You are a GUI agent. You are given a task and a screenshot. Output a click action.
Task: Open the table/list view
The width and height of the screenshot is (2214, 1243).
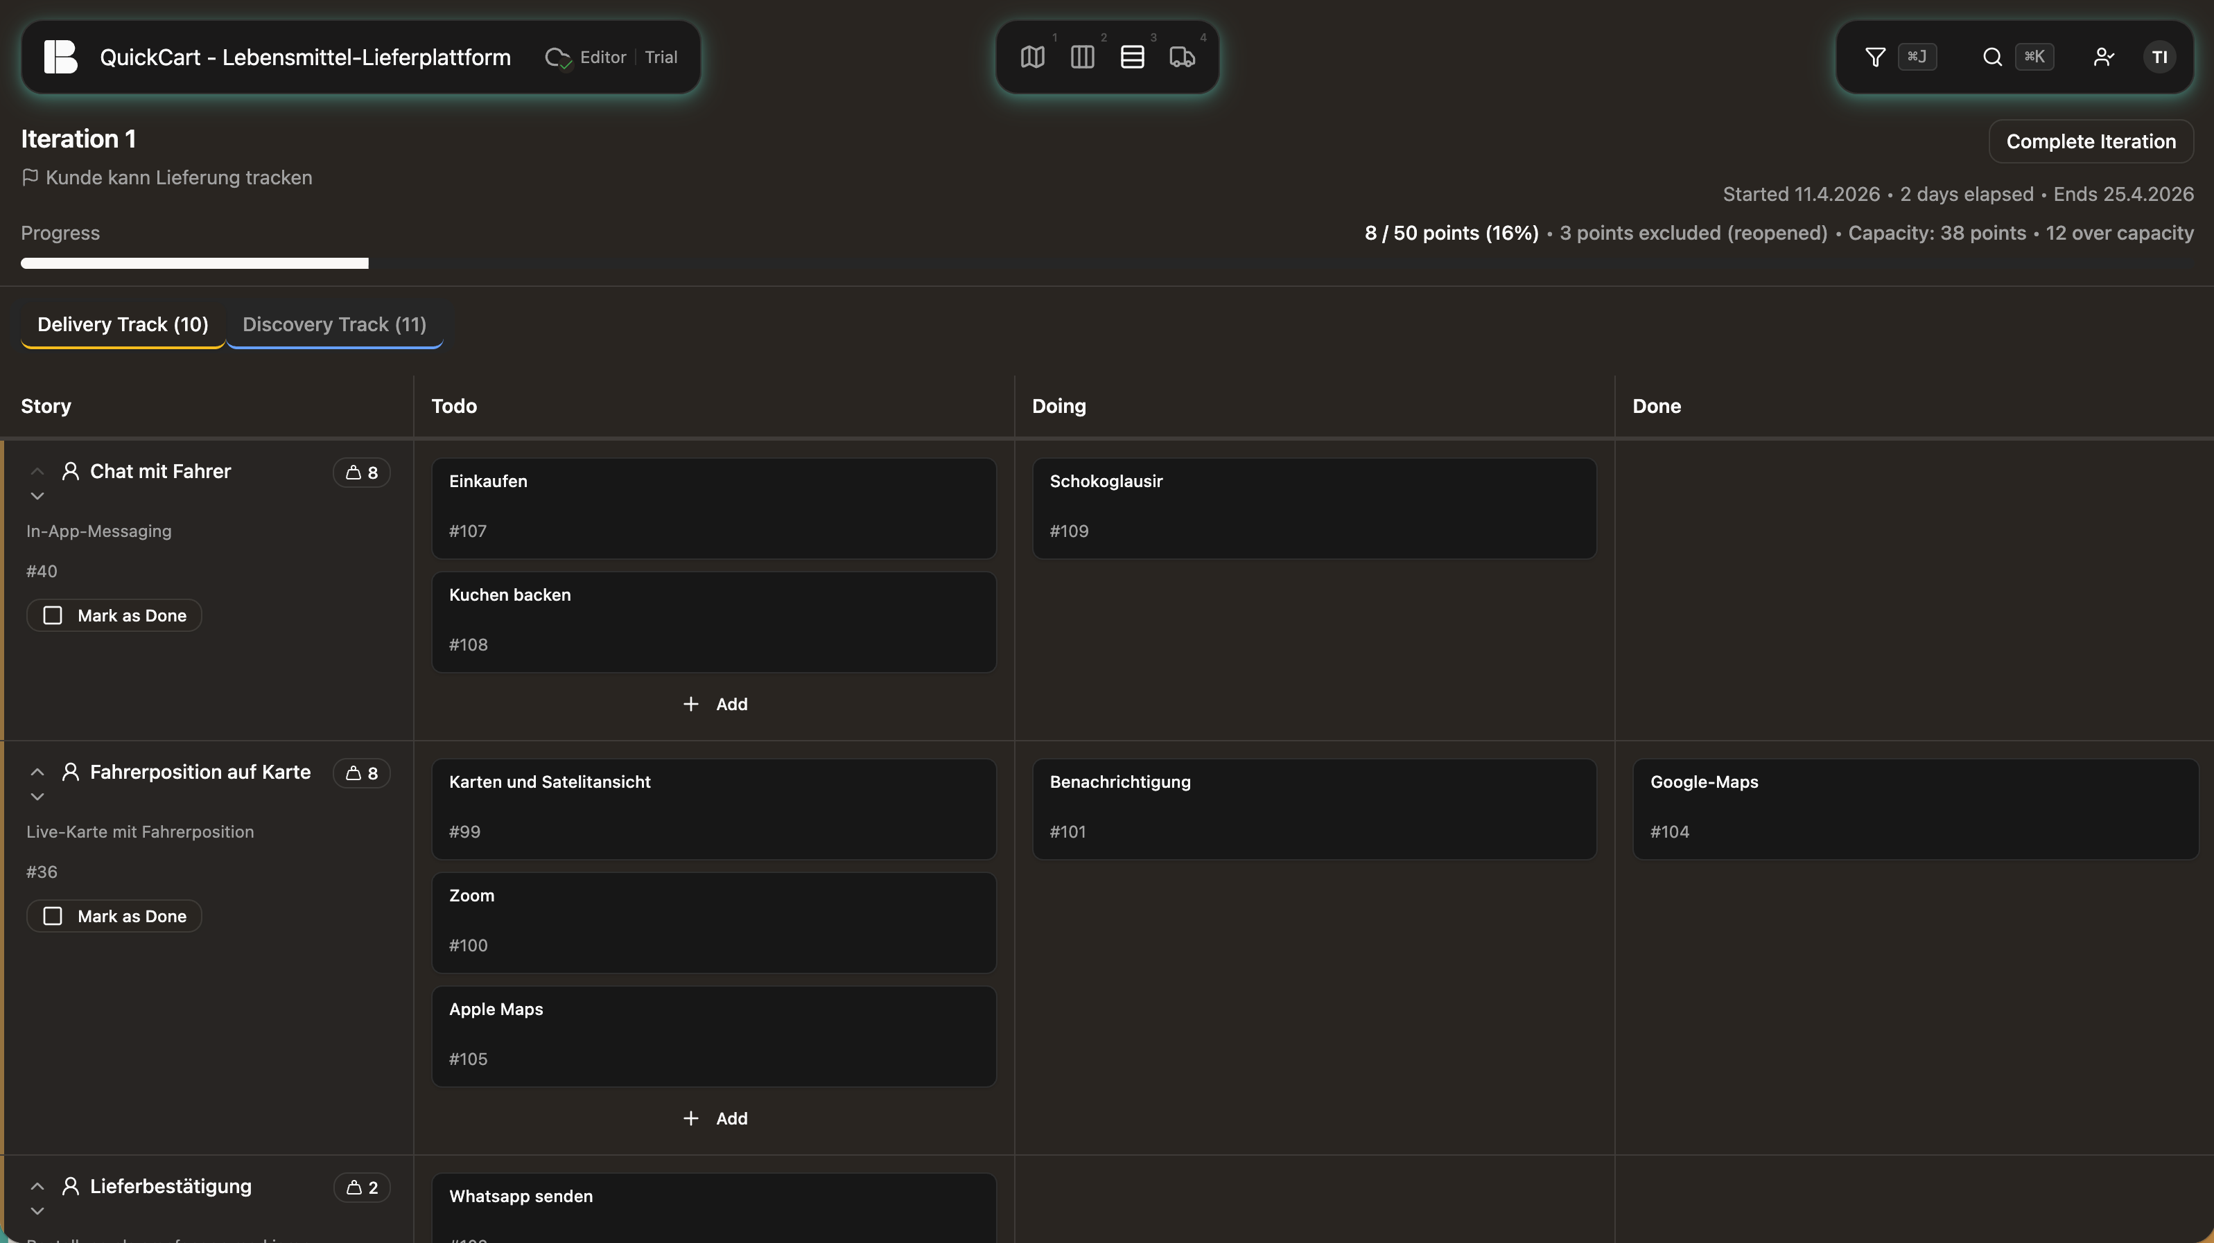1133,57
